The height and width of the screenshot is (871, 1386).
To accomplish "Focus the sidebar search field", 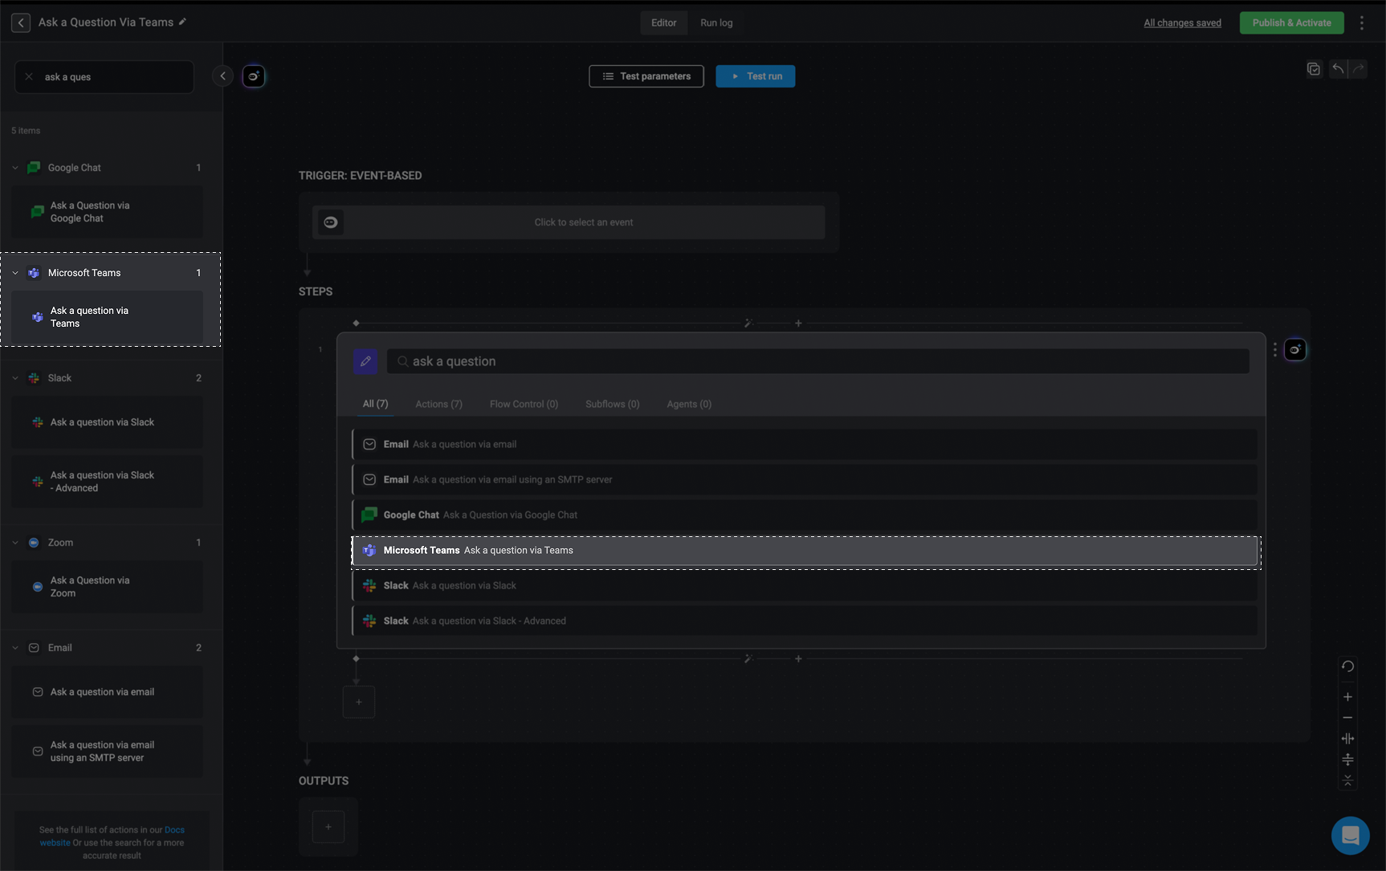I will tap(104, 77).
